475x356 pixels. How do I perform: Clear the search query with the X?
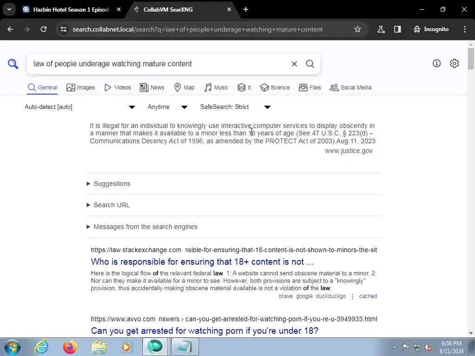(294, 64)
